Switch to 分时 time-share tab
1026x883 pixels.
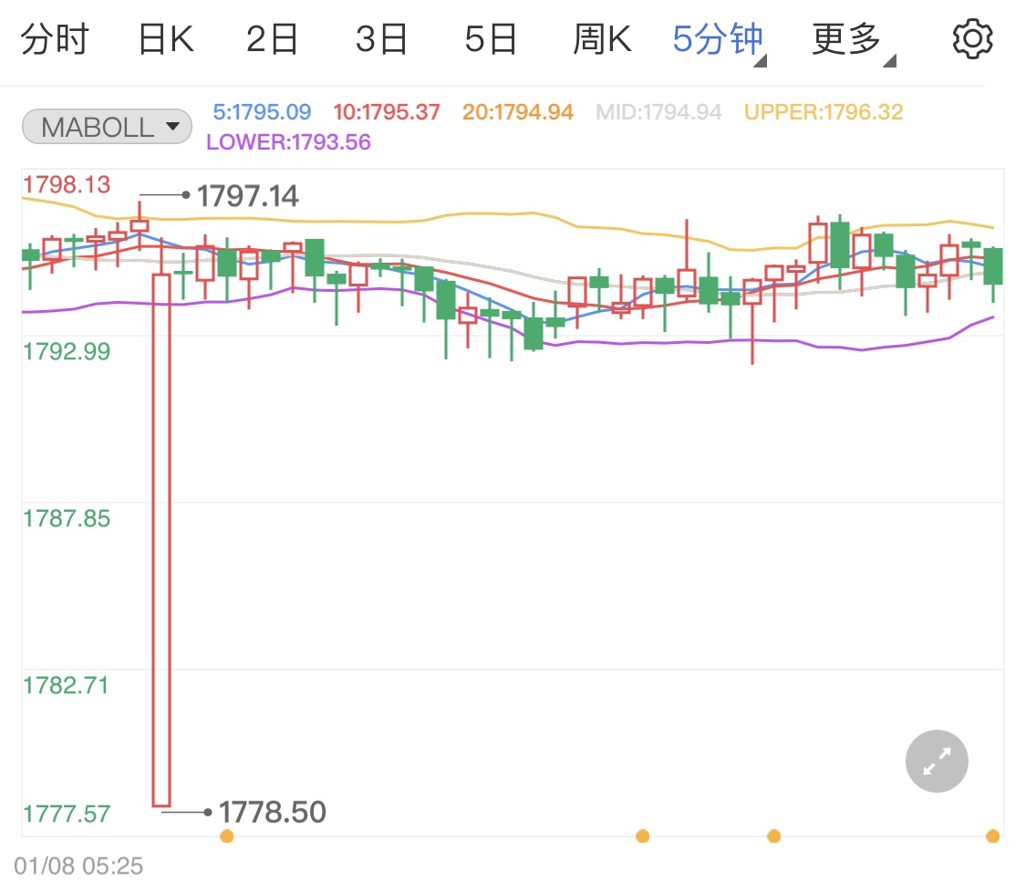coord(55,38)
